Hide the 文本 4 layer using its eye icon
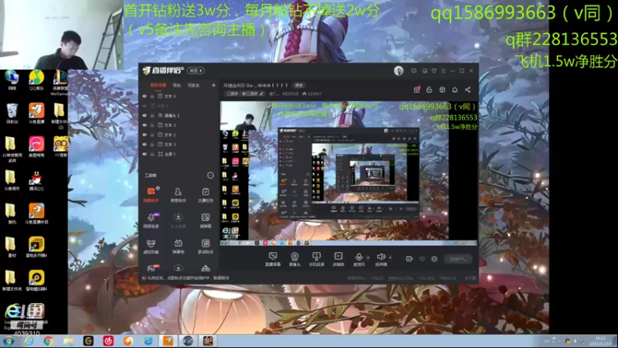 coord(144,96)
